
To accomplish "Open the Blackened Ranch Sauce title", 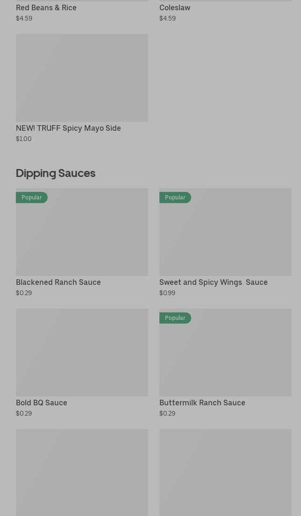I will pyautogui.click(x=58, y=283).
